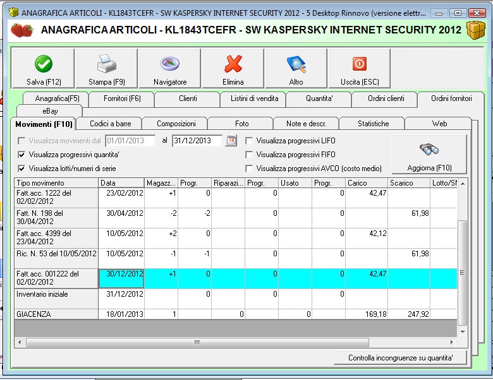493x380 pixels.
Task: Open the Quantita' tab
Action: click(x=319, y=98)
